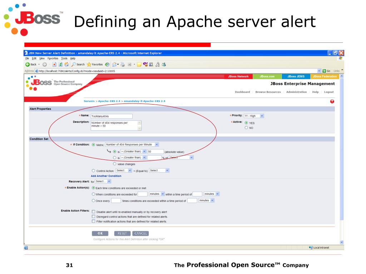Click the Description text area

pos(116,125)
